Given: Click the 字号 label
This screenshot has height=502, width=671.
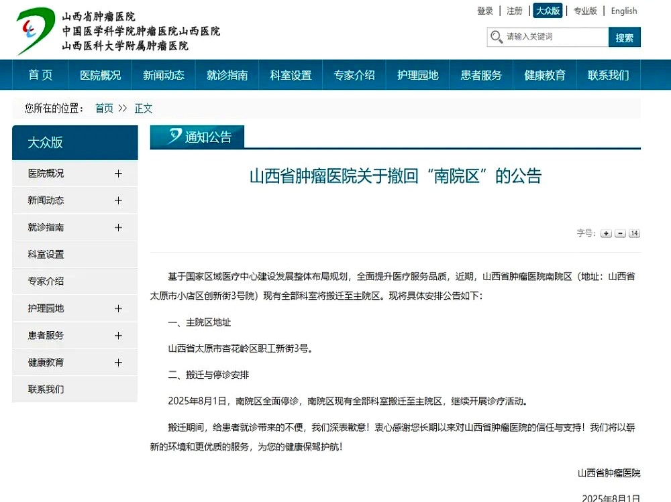Looking at the screenshot, I should coord(586,233).
